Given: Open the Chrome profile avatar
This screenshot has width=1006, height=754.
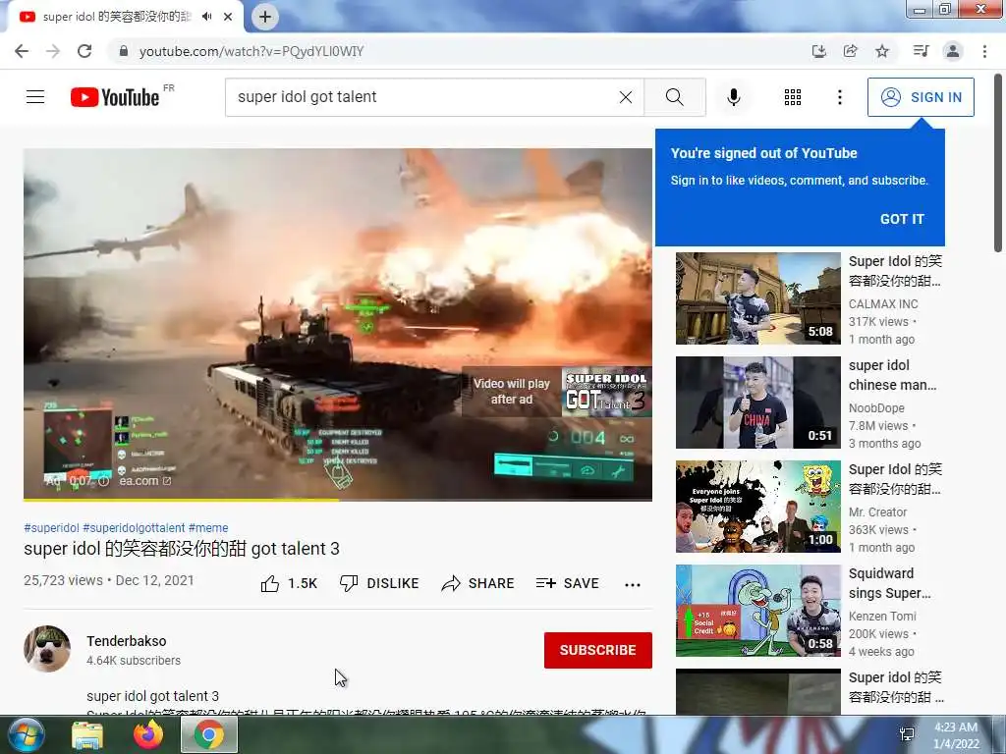Looking at the screenshot, I should 953,51.
